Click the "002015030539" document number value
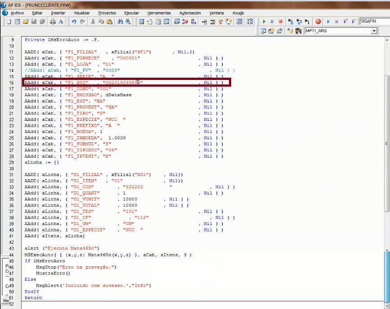 click(x=123, y=83)
